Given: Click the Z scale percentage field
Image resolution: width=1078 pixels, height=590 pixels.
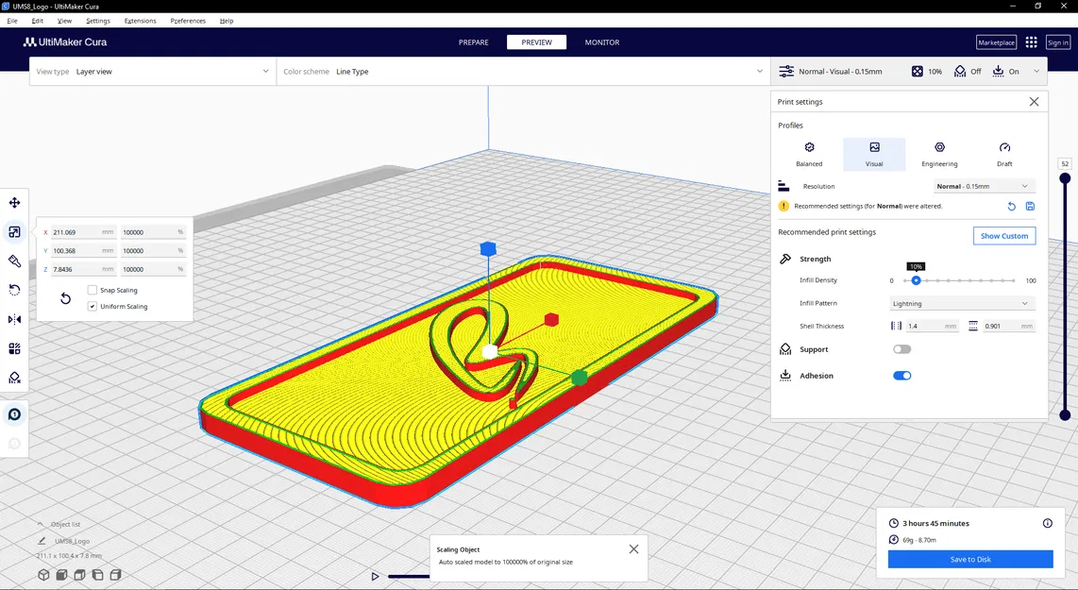Looking at the screenshot, I should [x=153, y=270].
